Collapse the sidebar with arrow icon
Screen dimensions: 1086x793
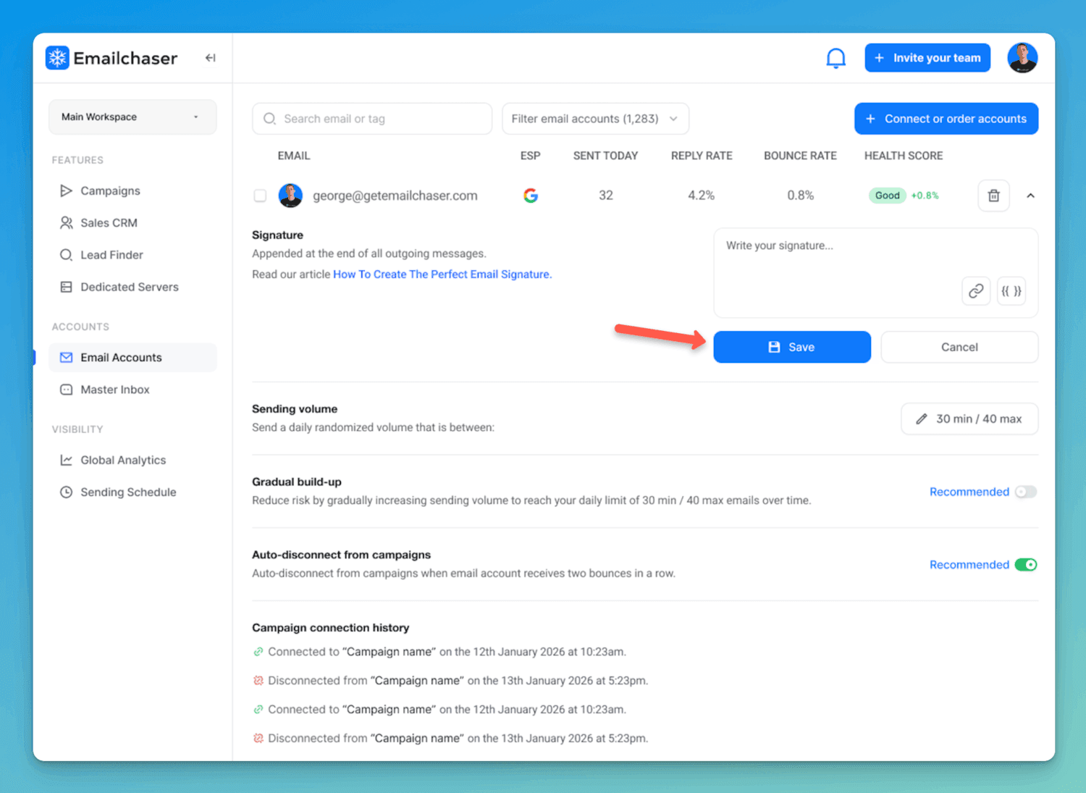pos(210,58)
